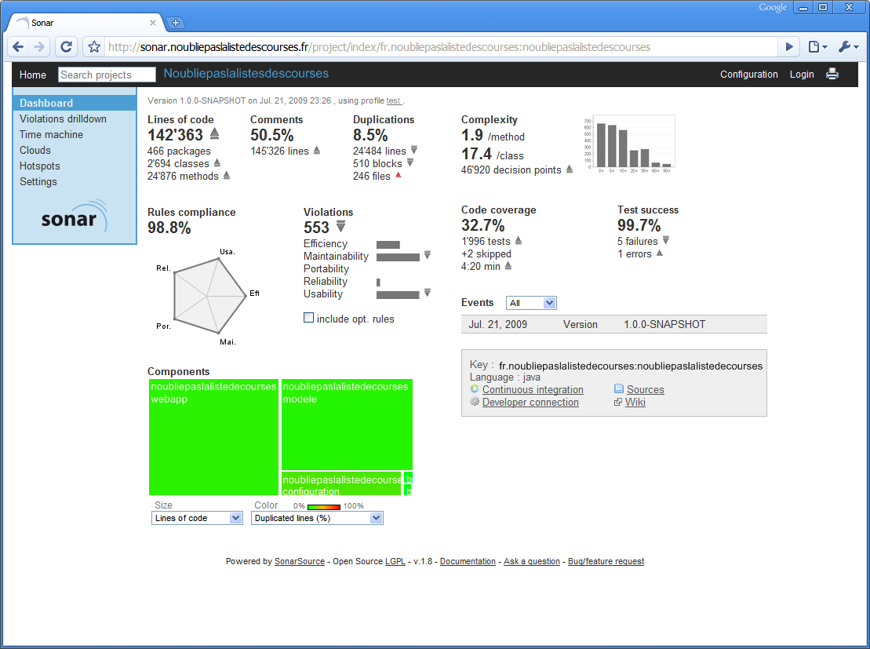This screenshot has width=870, height=649.
Task: Open the Color metric dropdown
Action: [x=317, y=518]
